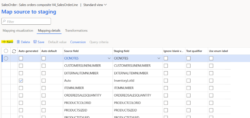Click the Map source to staging heading
250x118 pixels.
click(29, 12)
